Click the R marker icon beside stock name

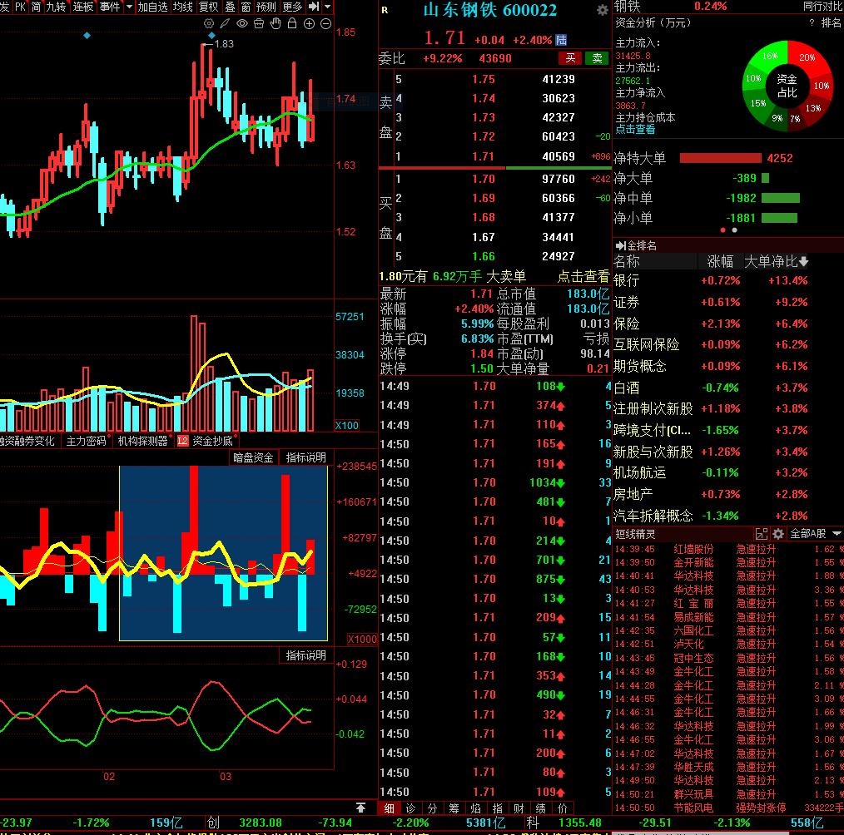[385, 10]
